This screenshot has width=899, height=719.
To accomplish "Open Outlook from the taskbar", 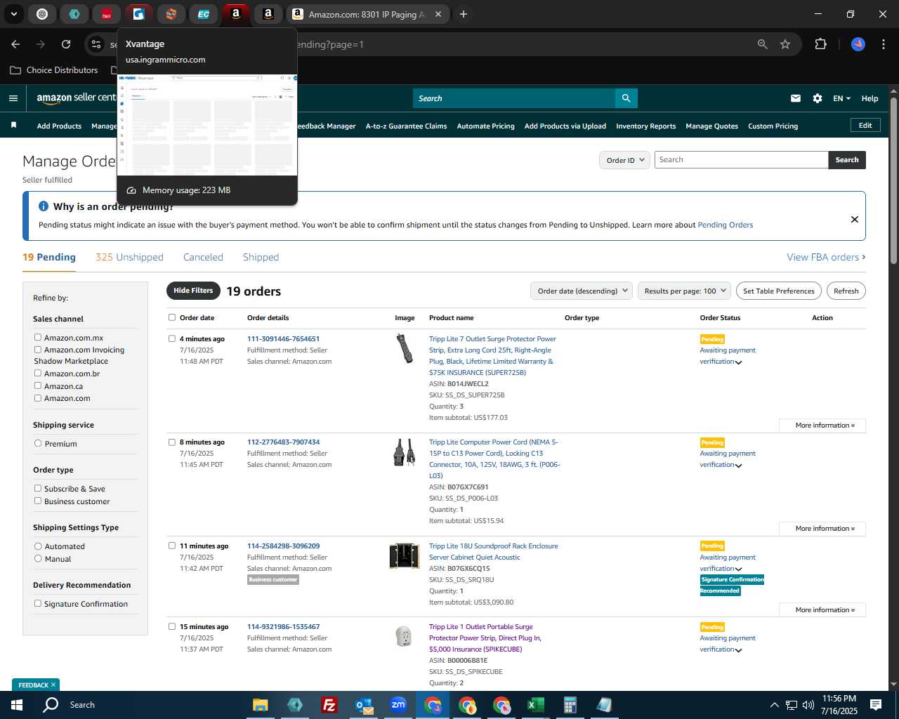I will [x=364, y=705].
